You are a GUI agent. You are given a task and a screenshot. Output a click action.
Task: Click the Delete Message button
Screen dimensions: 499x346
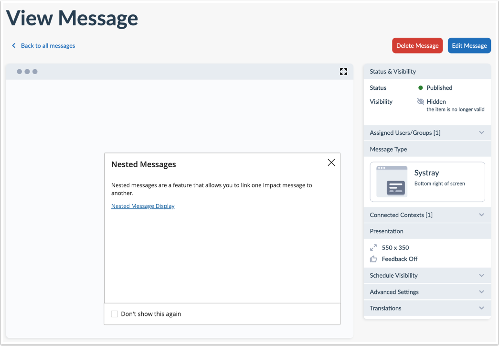pyautogui.click(x=417, y=45)
